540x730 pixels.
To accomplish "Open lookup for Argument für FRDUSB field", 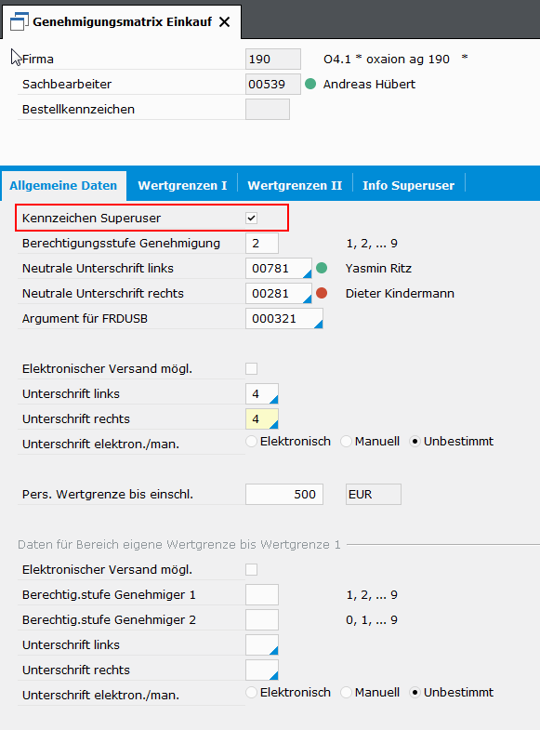I will (x=318, y=324).
